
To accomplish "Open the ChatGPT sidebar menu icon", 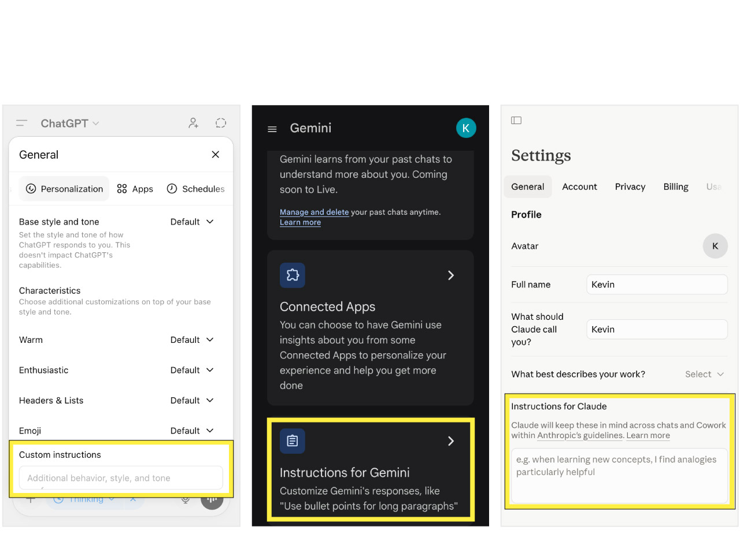I will (x=22, y=123).
